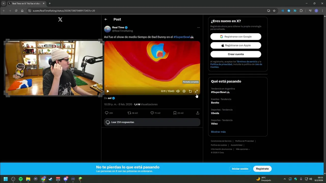Open Real Time profile name
The width and height of the screenshot is (326, 183).
tap(118, 27)
